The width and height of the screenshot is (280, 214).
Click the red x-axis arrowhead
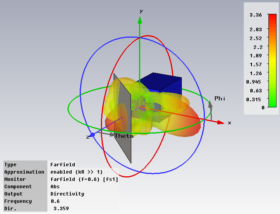[x=221, y=122]
